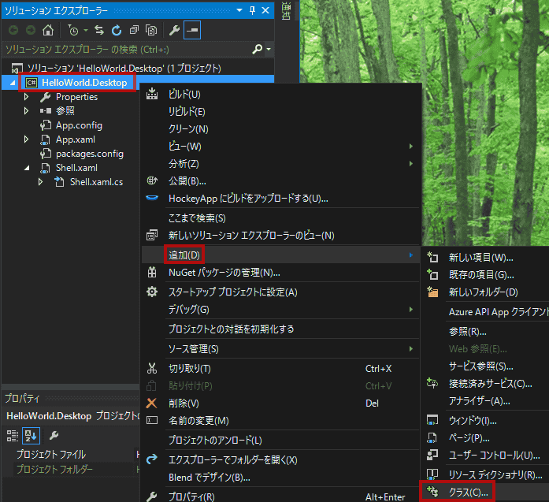549x502 pixels.
Task: Choose プロジェクトのアンロード(L)
Action: pyautogui.click(x=280, y=440)
